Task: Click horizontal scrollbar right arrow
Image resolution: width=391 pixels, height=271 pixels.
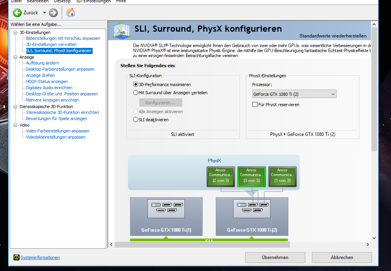Action: point(368,245)
